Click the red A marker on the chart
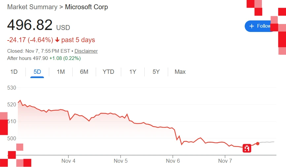 tap(247, 148)
